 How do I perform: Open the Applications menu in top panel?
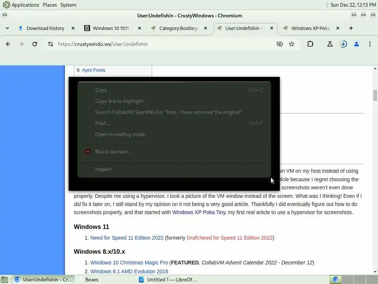21,5
